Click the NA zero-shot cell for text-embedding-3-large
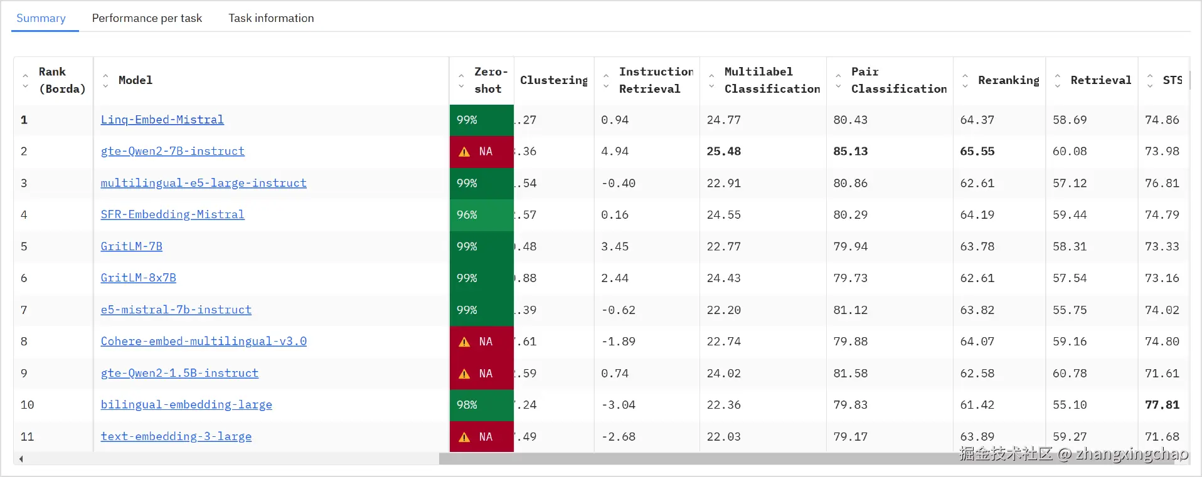The width and height of the screenshot is (1202, 477). coord(482,437)
